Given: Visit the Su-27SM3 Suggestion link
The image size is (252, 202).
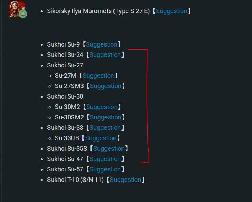Looking at the screenshot, I should point(105,86).
